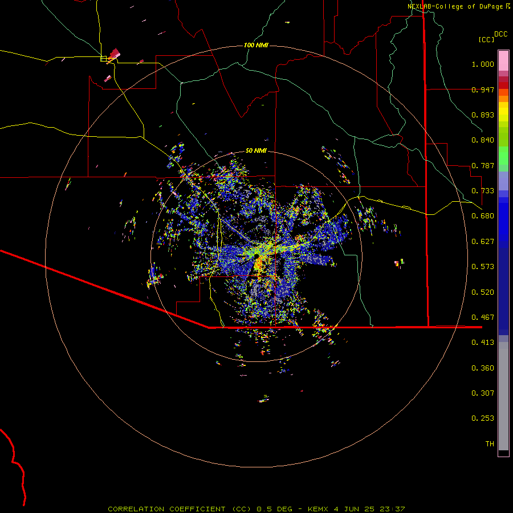Click the Correlation Coefficient caption at bottom
The image size is (513, 513).
tap(256, 509)
